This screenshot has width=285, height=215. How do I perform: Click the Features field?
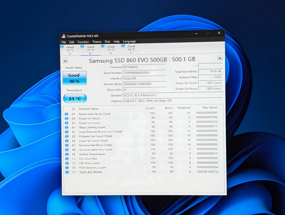tap(173, 100)
